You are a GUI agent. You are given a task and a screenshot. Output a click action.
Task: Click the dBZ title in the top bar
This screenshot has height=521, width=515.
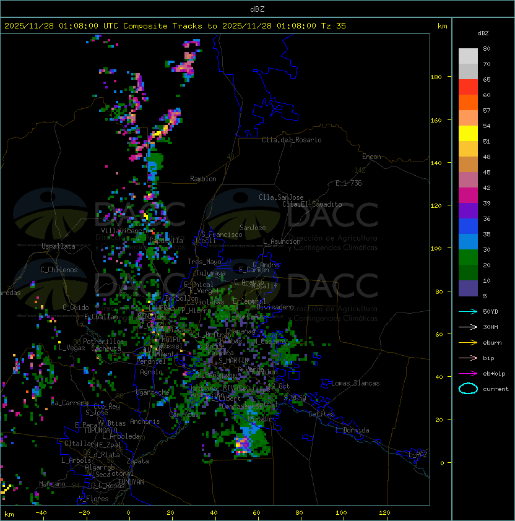coord(257,9)
